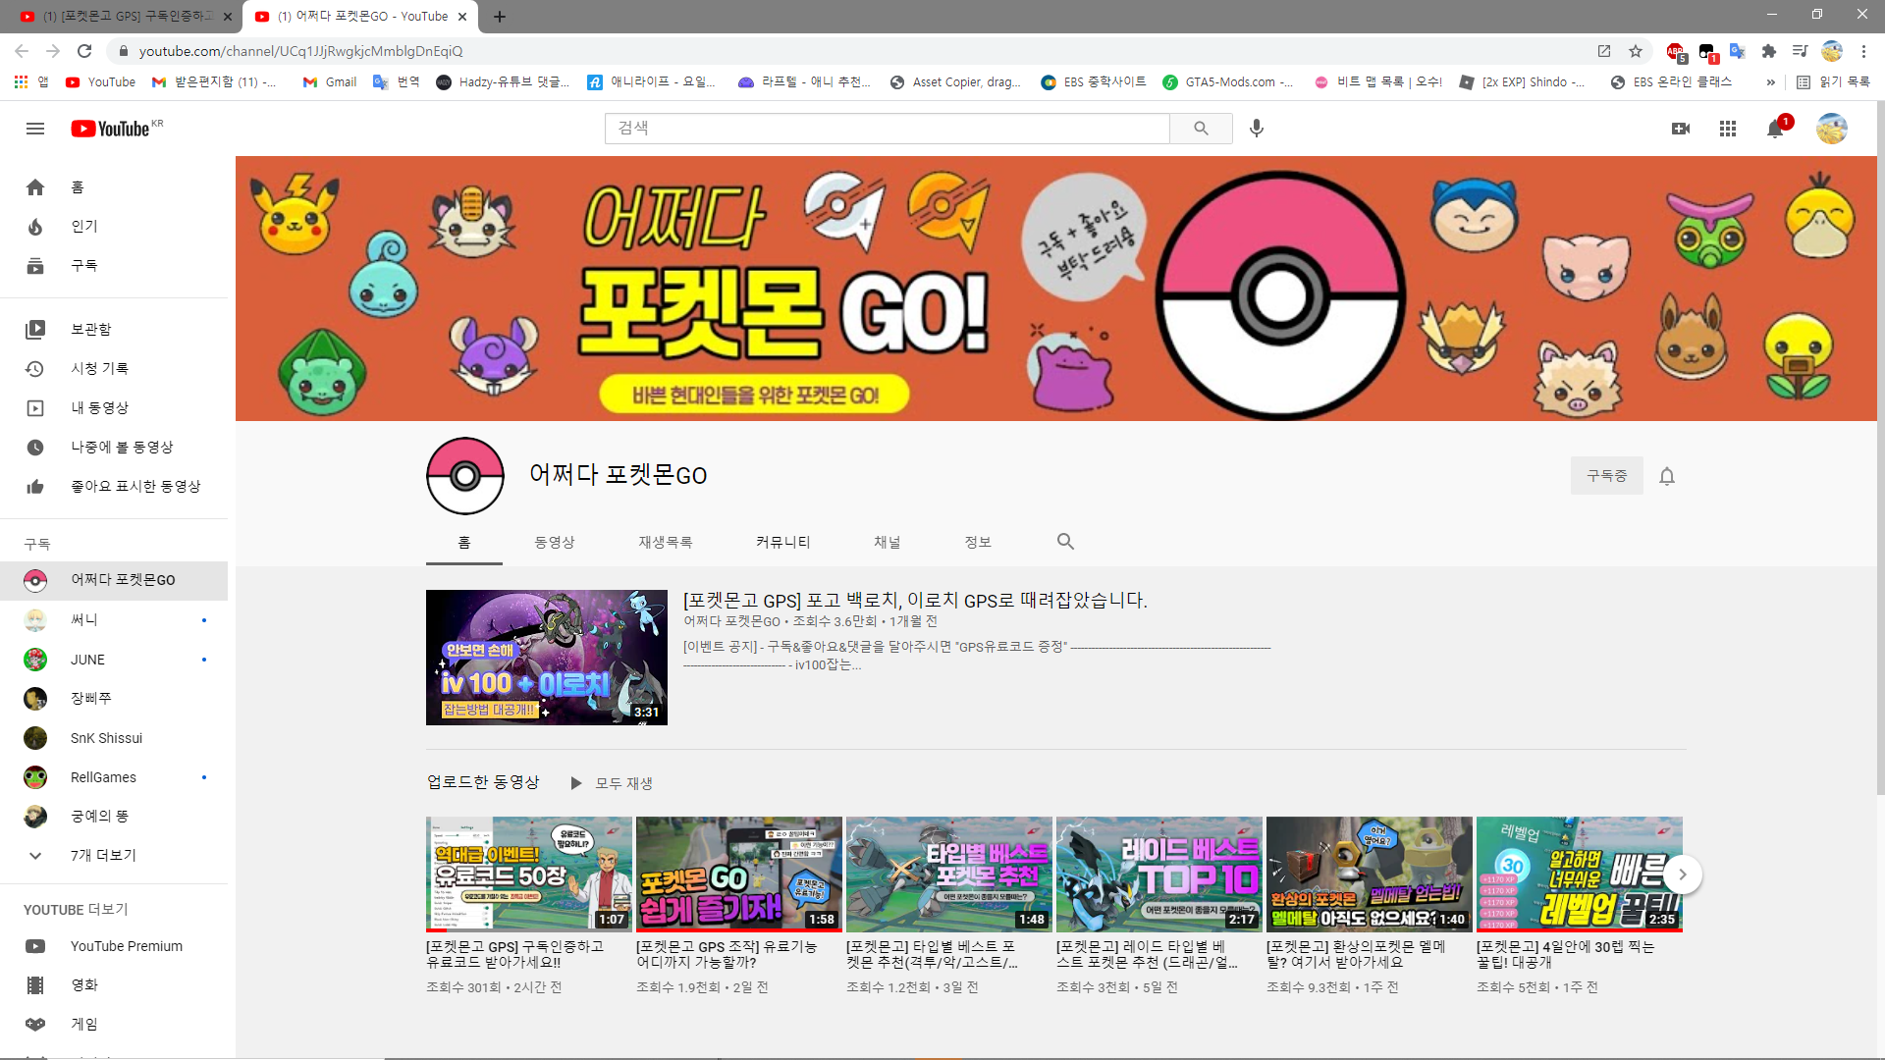Open the YouTube notifications bell
Viewport: 1885px width, 1060px height.
[x=1775, y=129]
